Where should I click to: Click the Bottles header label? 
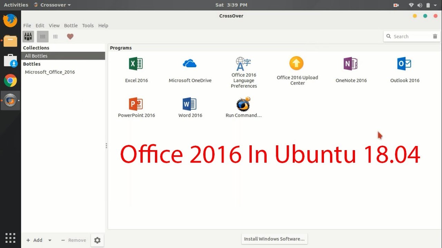point(32,64)
